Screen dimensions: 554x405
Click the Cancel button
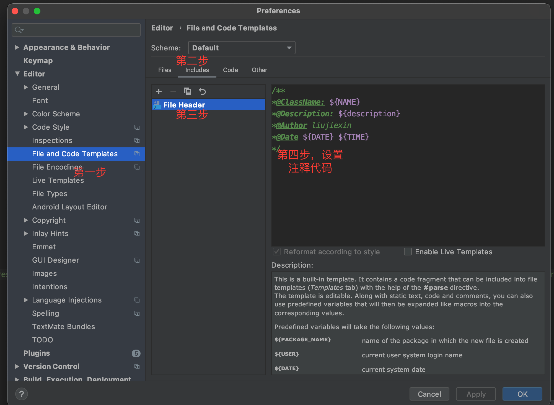[429, 394]
